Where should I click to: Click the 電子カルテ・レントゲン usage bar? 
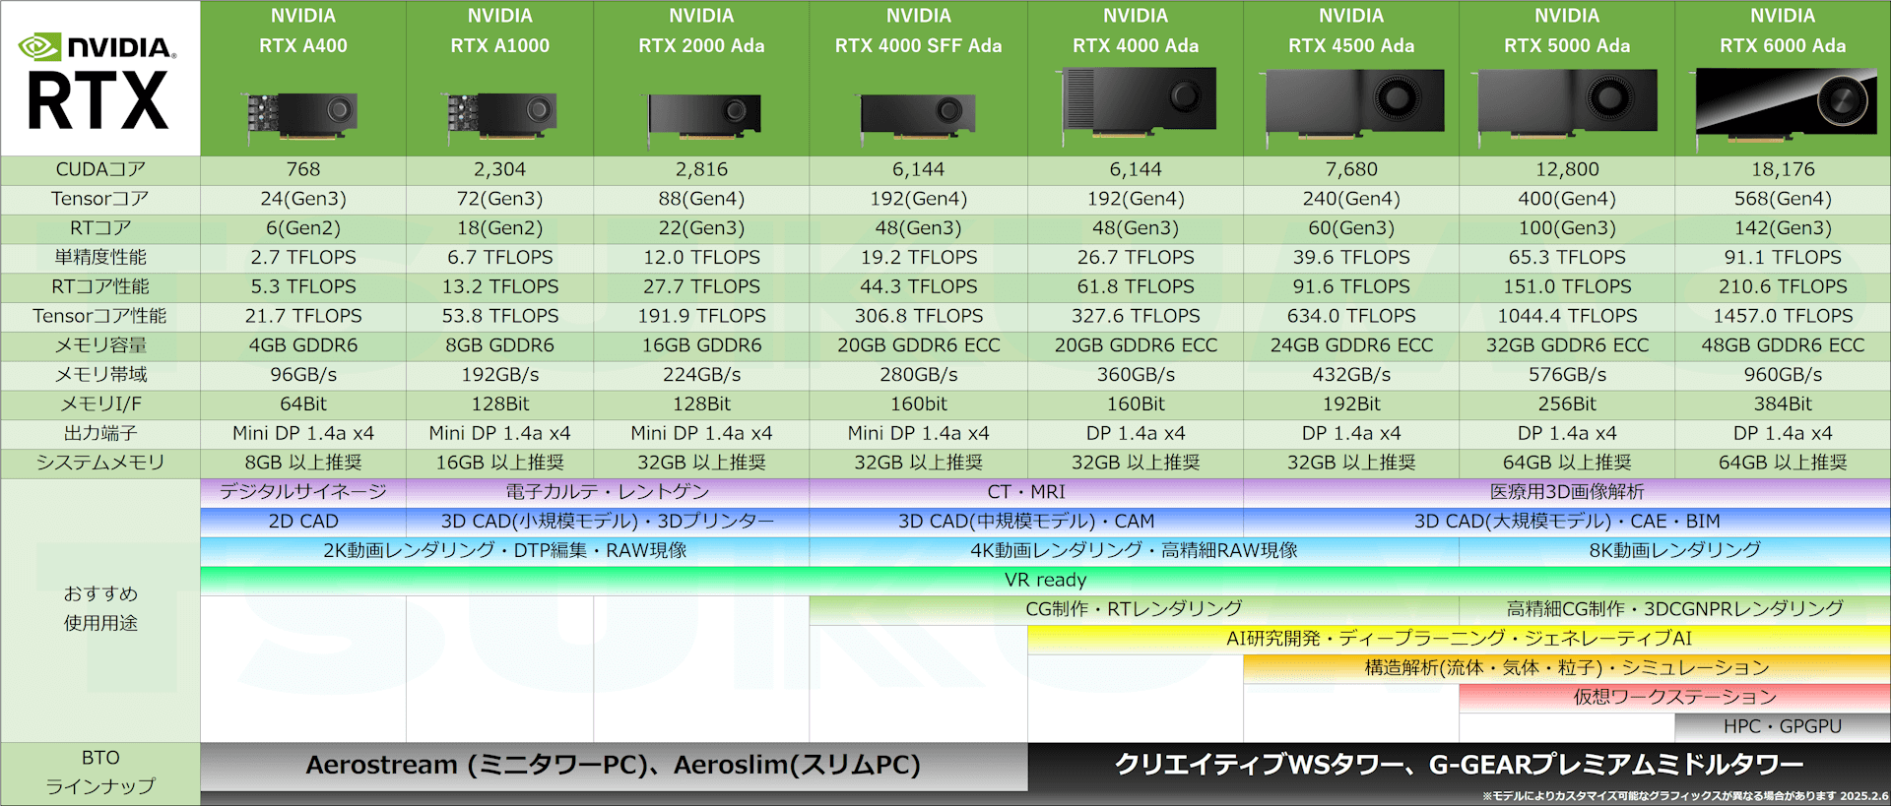pos(608,493)
